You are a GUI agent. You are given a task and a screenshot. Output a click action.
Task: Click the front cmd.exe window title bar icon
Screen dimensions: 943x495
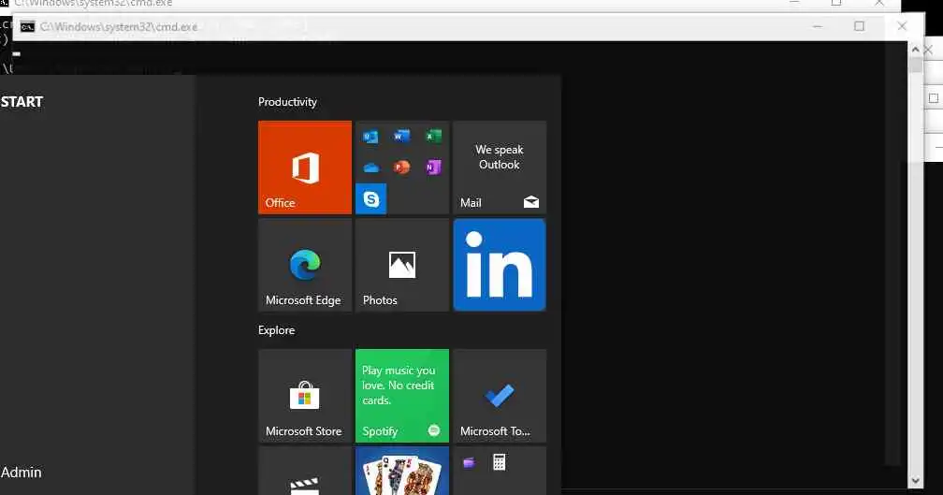pyautogui.click(x=28, y=26)
